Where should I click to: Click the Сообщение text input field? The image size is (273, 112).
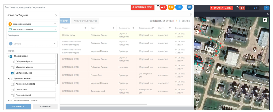[32, 36]
